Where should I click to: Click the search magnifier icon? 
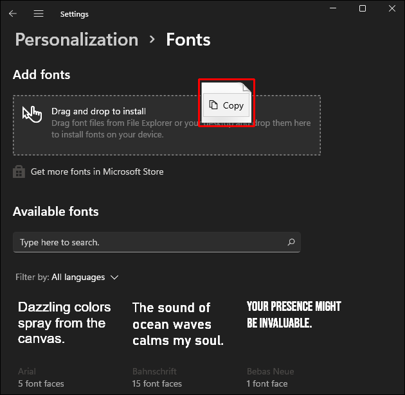click(291, 242)
